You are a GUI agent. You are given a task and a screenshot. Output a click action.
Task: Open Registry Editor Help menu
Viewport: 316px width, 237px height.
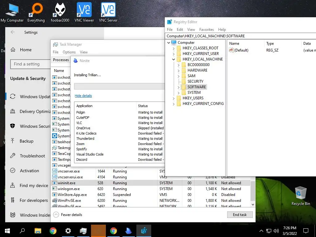[222, 30]
